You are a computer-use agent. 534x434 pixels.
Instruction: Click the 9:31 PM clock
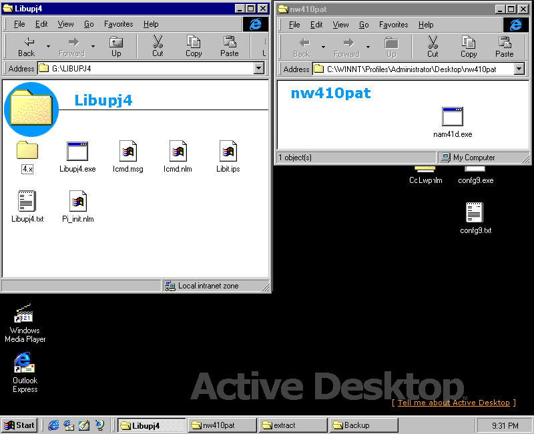click(x=505, y=425)
